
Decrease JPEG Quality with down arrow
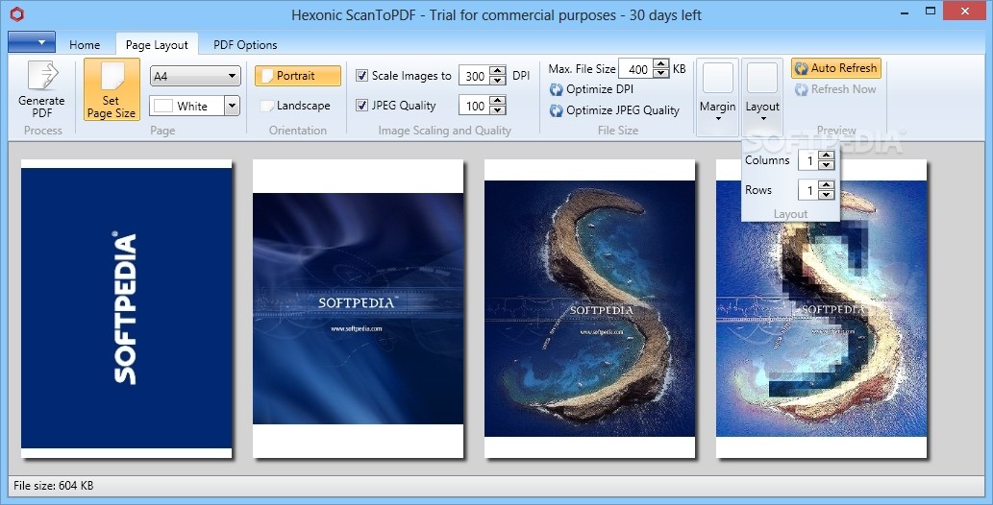pos(498,110)
